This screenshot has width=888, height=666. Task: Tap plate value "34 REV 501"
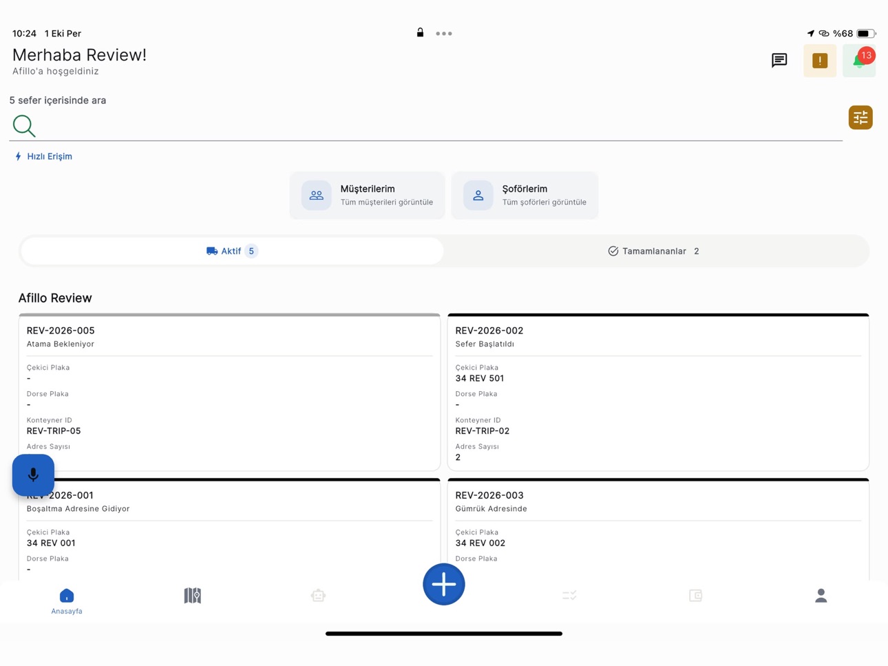coord(480,378)
